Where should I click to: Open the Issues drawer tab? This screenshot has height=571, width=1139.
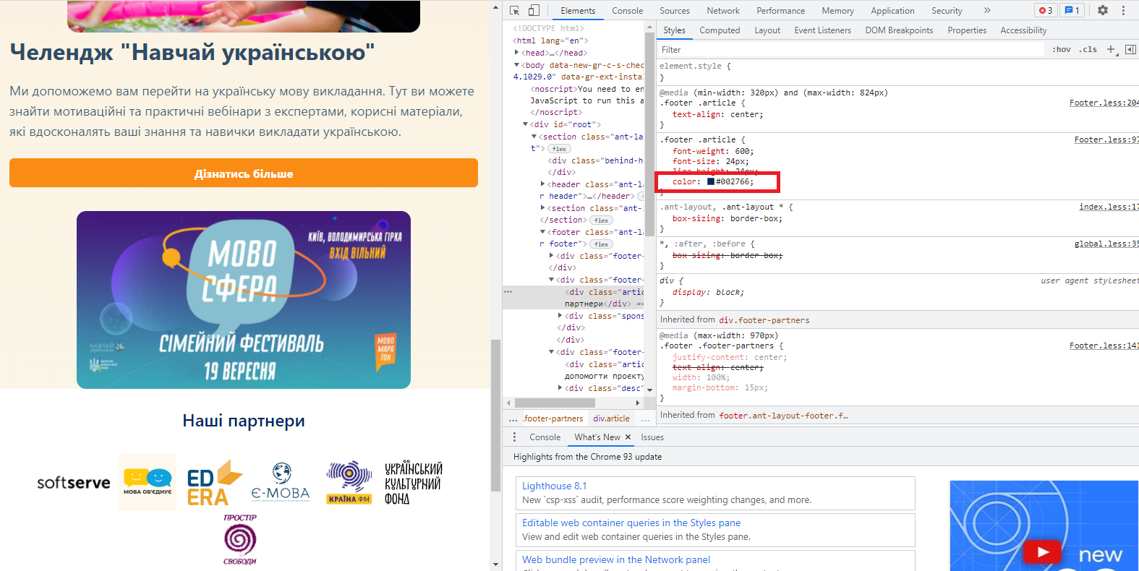coord(652,437)
